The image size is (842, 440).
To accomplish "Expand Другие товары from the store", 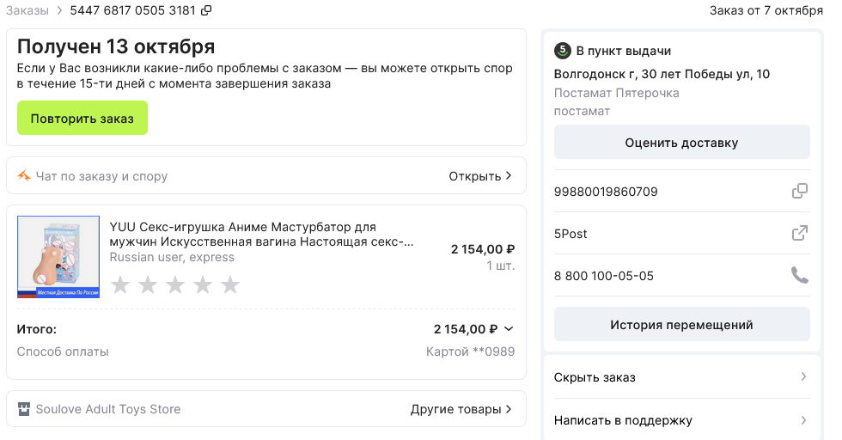I will coord(461,409).
